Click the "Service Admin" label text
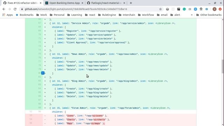This screenshot has width=224, height=126. point(80,23)
